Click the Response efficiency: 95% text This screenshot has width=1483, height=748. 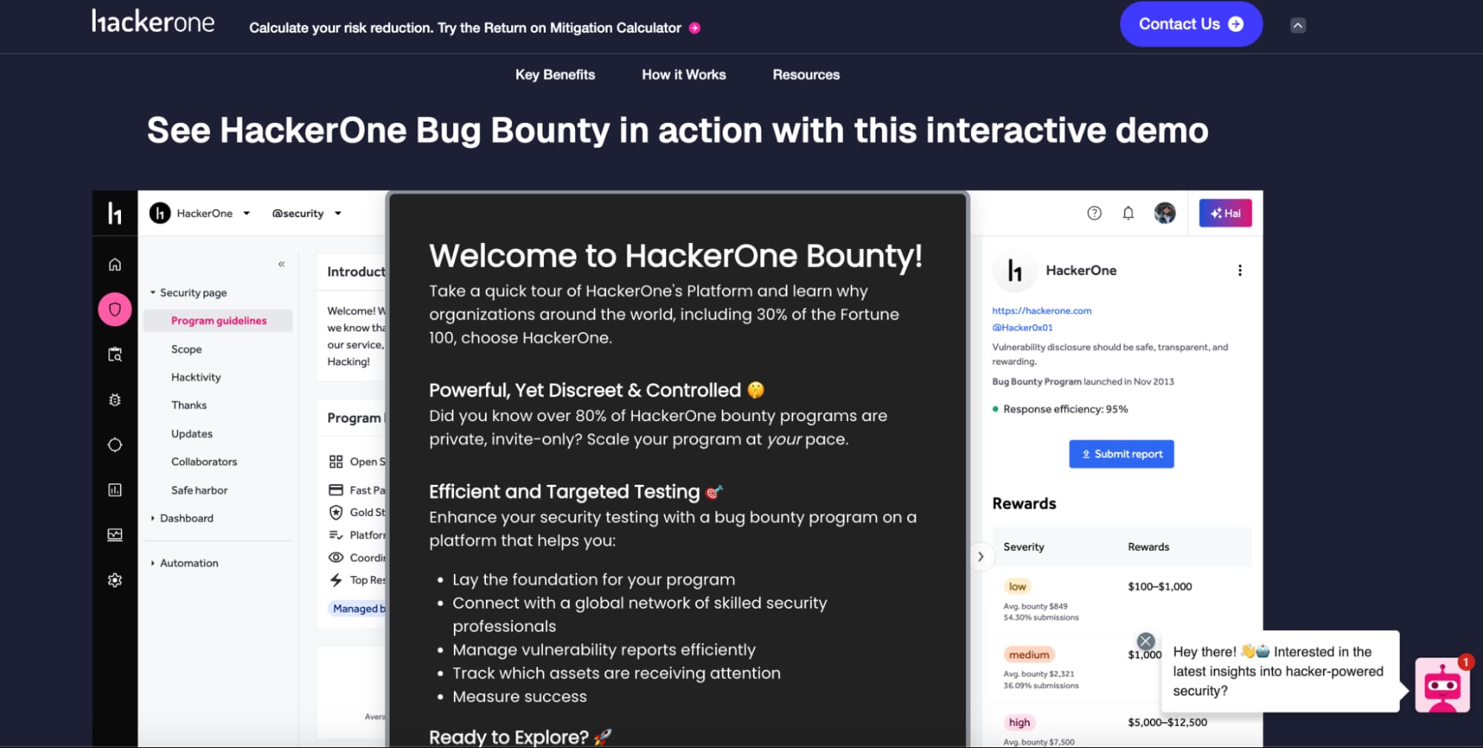tap(1065, 409)
